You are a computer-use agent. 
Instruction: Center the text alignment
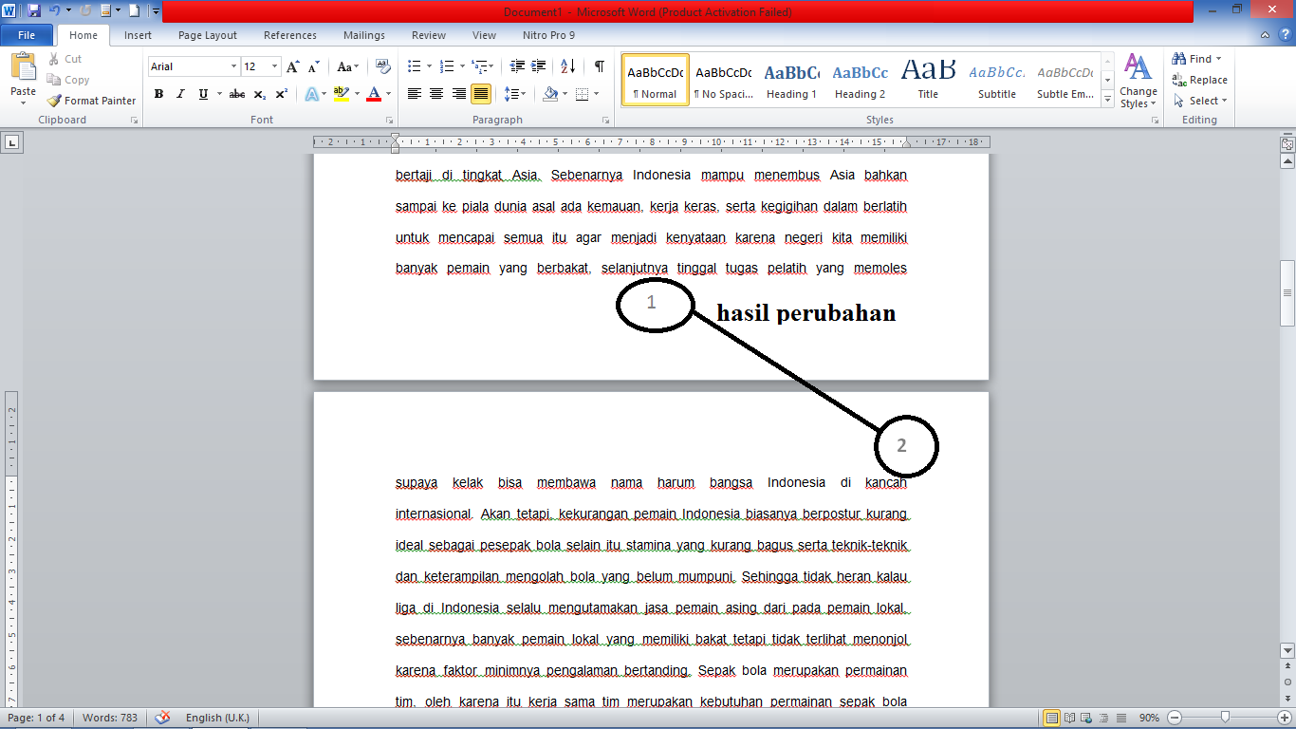click(x=436, y=94)
